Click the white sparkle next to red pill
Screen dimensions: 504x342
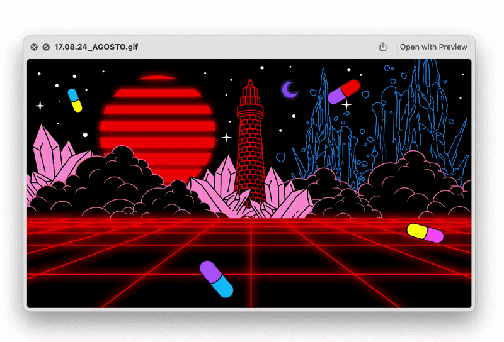[x=346, y=104]
